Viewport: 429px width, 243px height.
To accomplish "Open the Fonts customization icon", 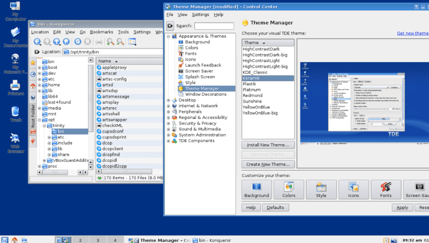I will [x=385, y=189].
